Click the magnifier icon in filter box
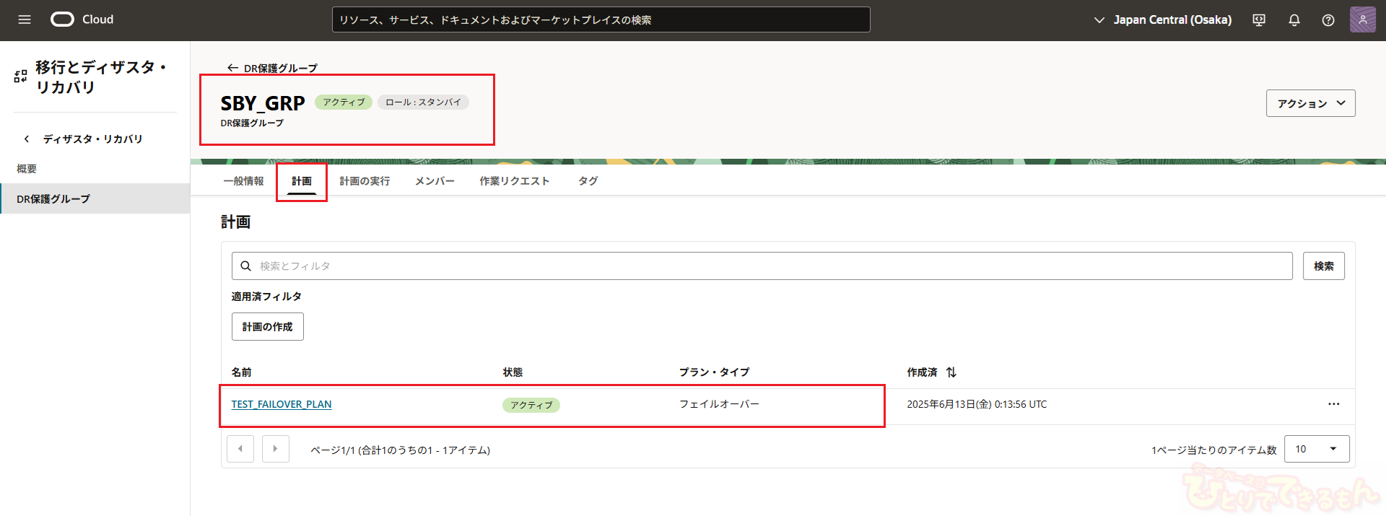The height and width of the screenshot is (516, 1386). click(x=245, y=266)
